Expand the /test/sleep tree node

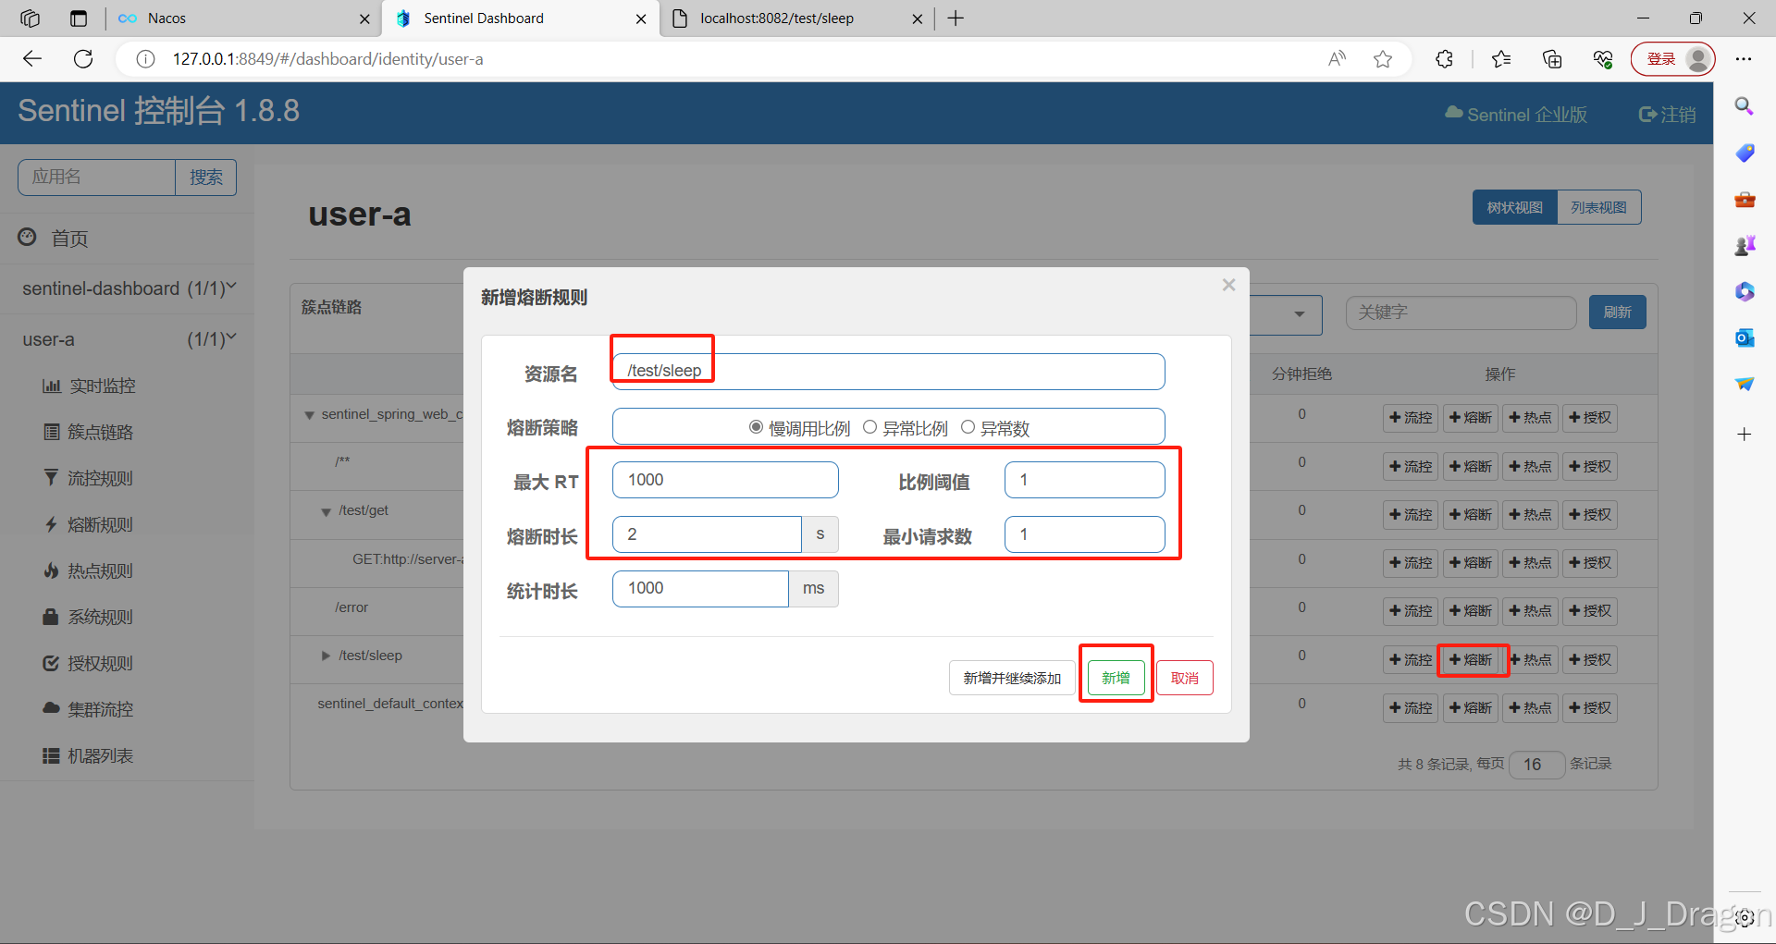coord(326,656)
